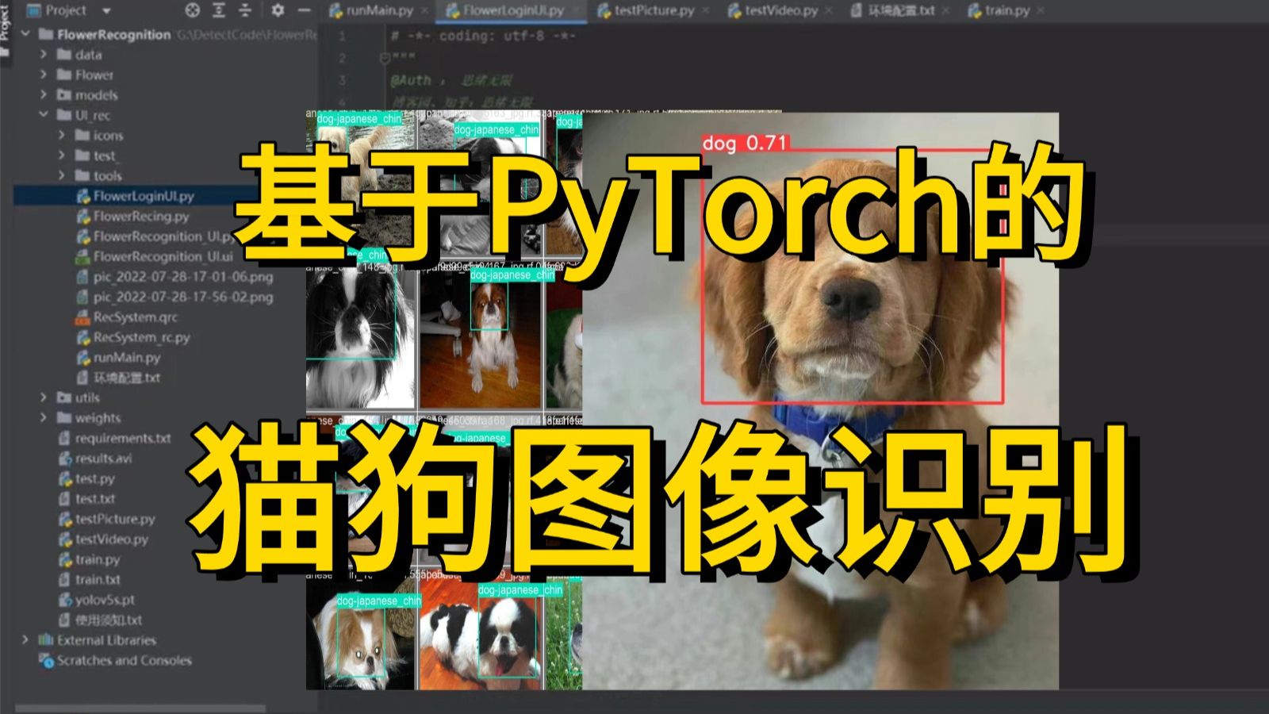Open Project panel gear settings
Image resolution: width=1269 pixels, height=714 pixels.
pyautogui.click(x=278, y=11)
